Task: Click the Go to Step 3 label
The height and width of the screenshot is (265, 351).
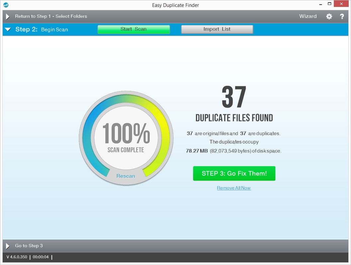Action: [x=29, y=245]
